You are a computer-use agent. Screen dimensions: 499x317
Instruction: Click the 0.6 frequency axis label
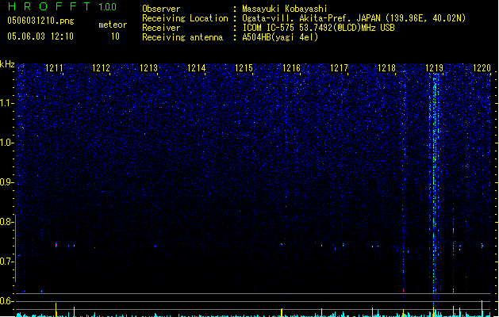click(6, 301)
